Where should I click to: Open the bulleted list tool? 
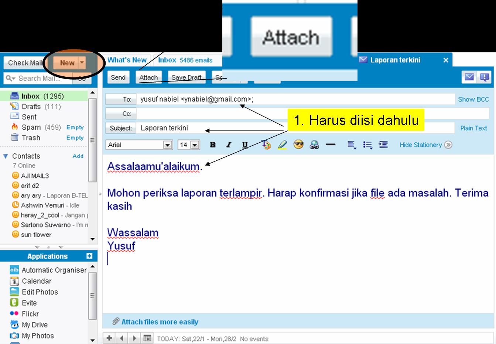tap(367, 145)
